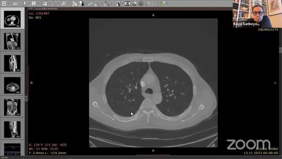Select the window level adjustment tool
This screenshot has height=159, width=282.
[74, 4]
